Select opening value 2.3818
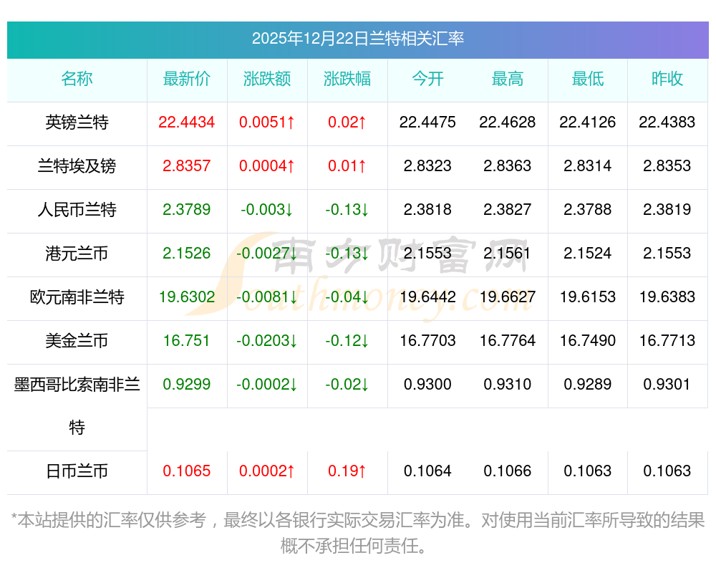716x568 pixels. [427, 209]
